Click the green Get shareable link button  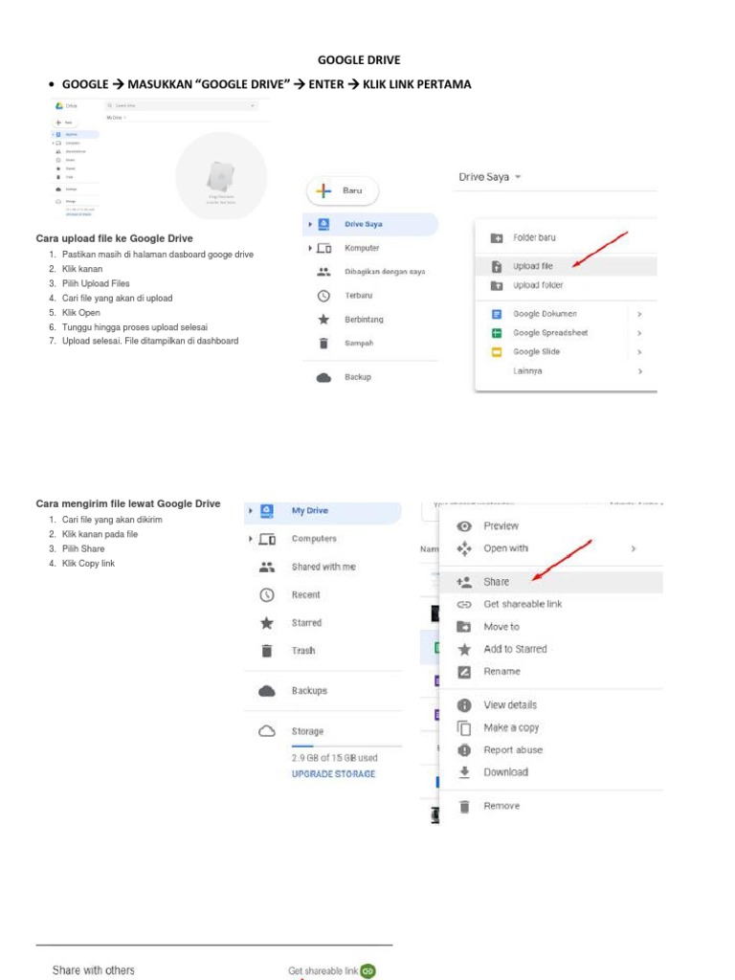click(368, 971)
